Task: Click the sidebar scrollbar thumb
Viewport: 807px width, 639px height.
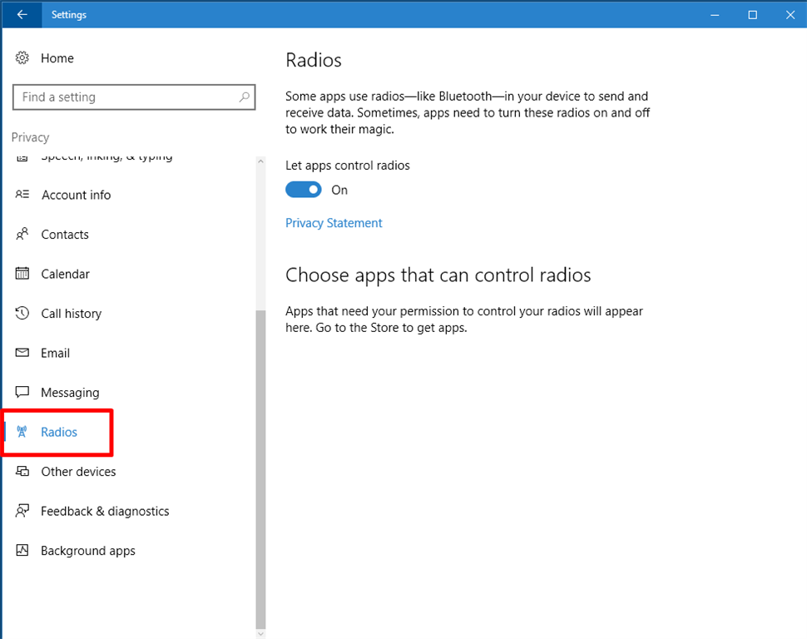Action: 260,469
